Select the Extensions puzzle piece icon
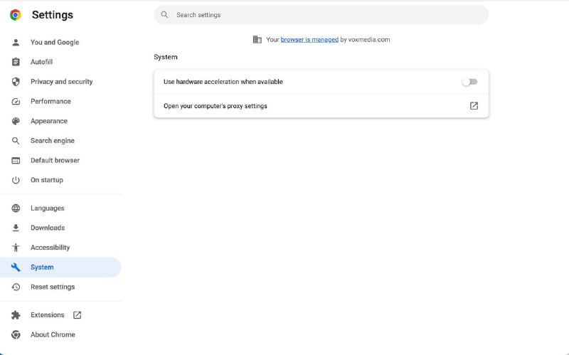 click(x=16, y=315)
